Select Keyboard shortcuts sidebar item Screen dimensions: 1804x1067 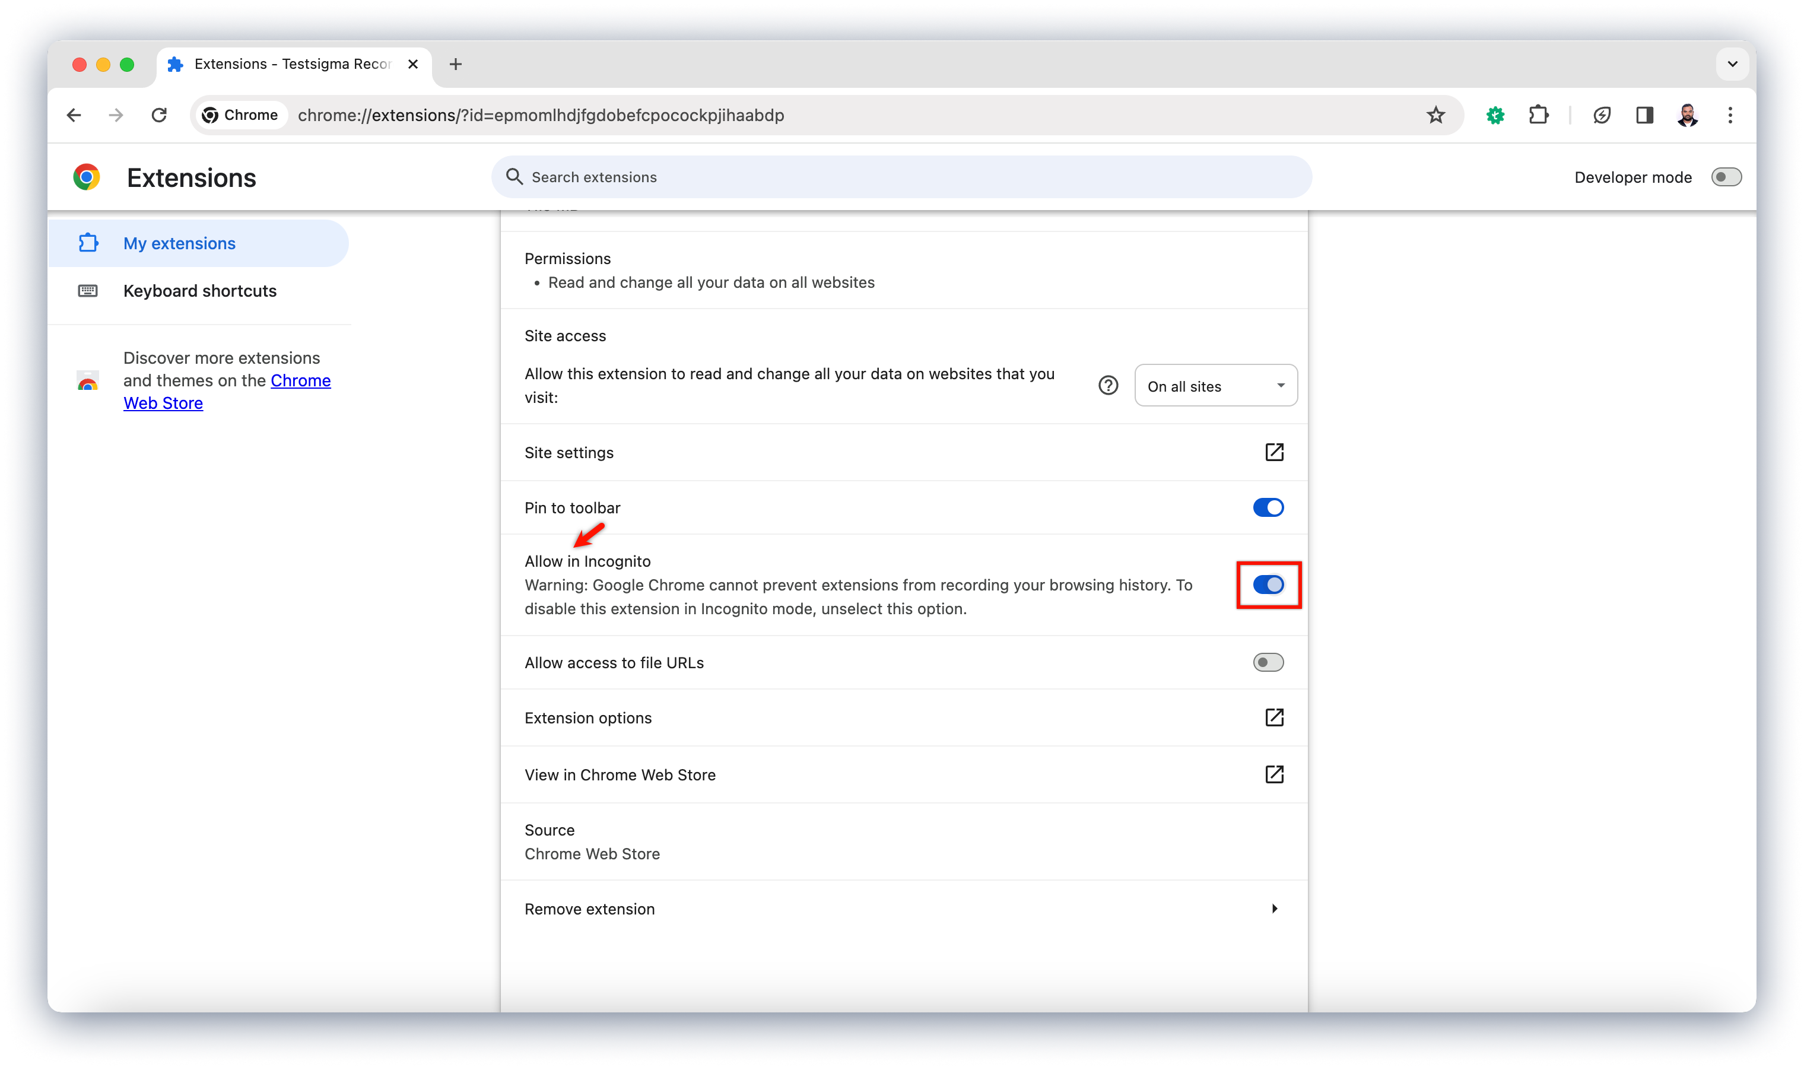tap(198, 291)
